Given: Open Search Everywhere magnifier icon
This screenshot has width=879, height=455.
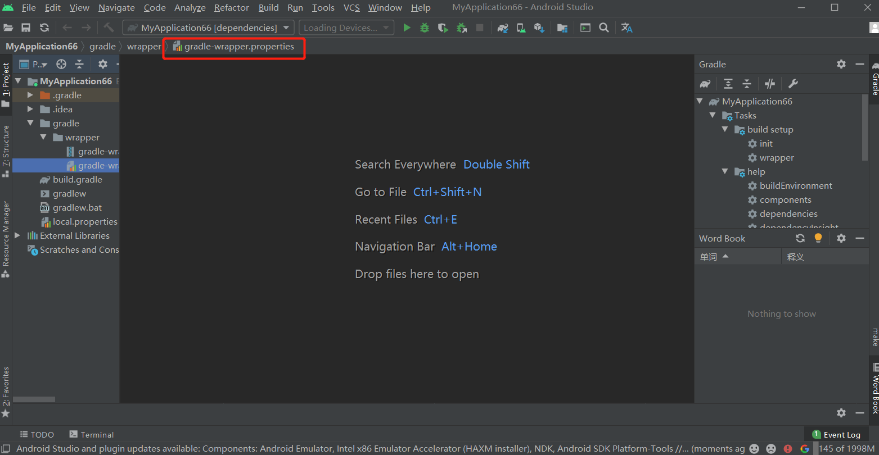Looking at the screenshot, I should (604, 28).
